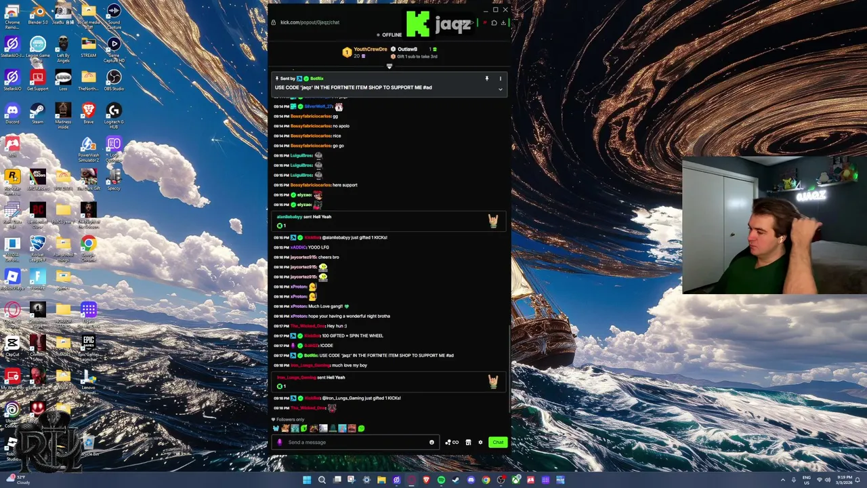
Task: Focus the Send a message field
Action: click(x=356, y=443)
